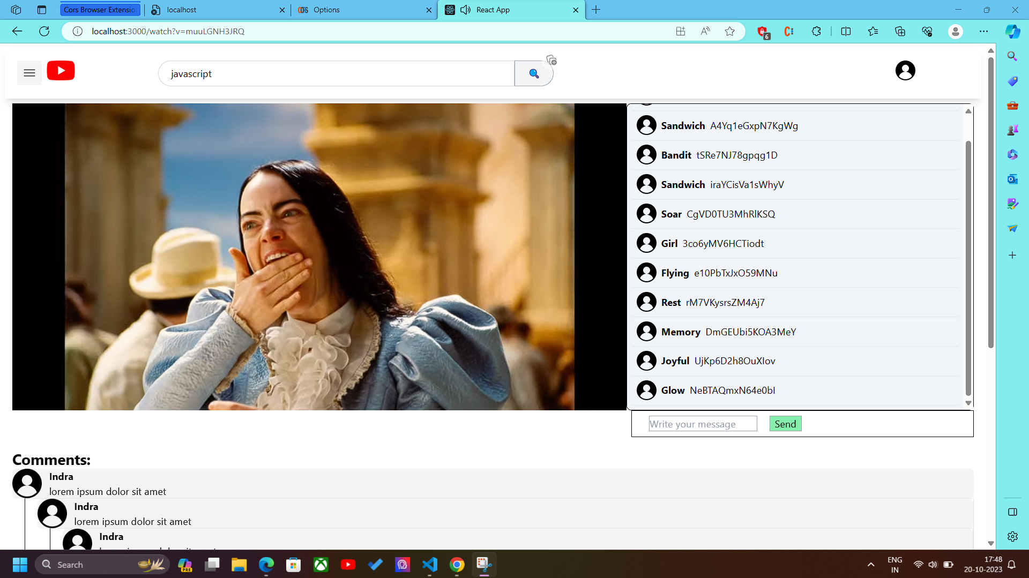Open the hamburger sidebar menu
1029x578 pixels.
tap(29, 73)
